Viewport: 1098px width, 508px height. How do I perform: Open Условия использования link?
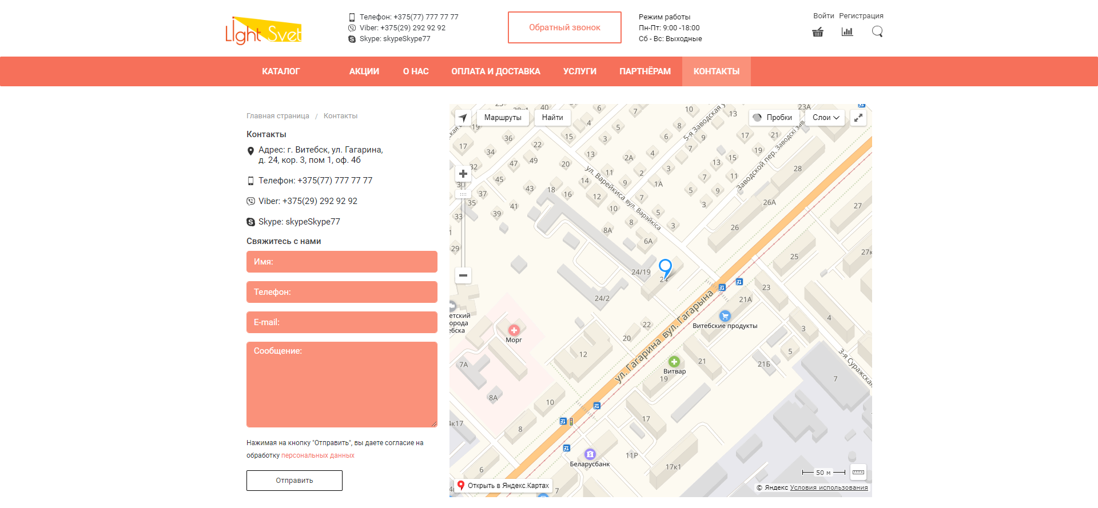coord(829,488)
